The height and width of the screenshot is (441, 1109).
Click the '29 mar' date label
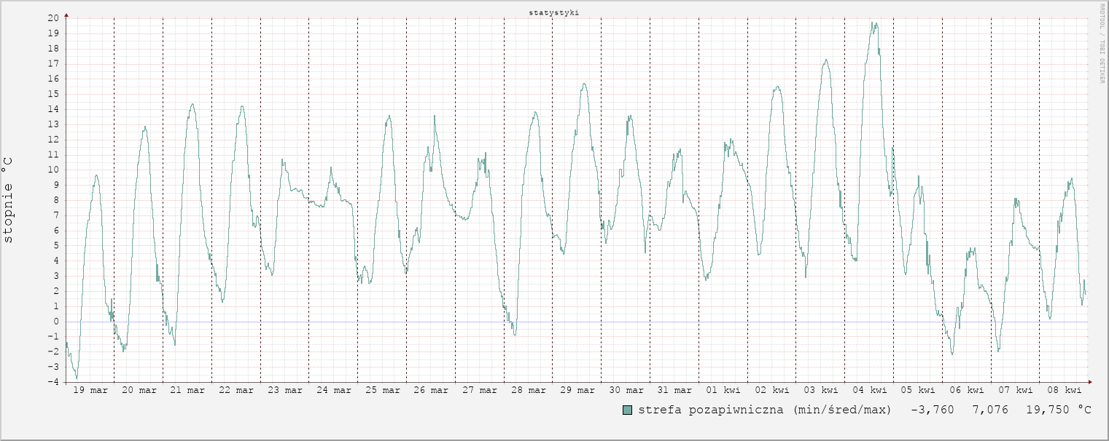(577, 390)
